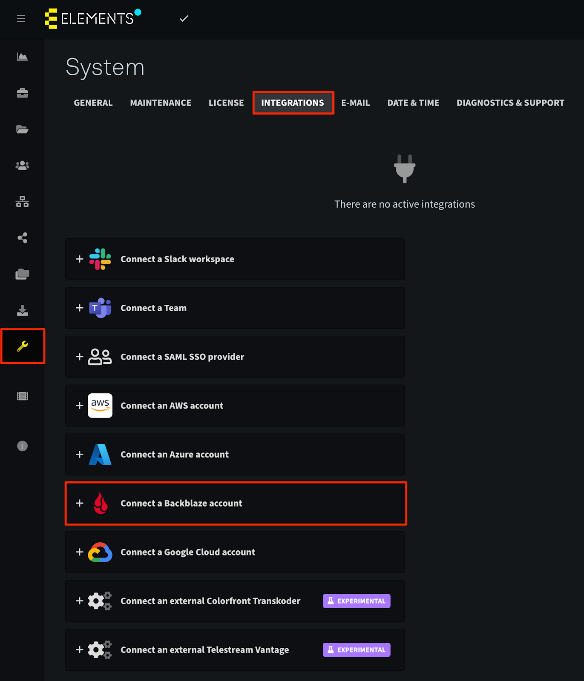
Task: Expand Connect a Google Cloud account
Action: pyautogui.click(x=235, y=552)
